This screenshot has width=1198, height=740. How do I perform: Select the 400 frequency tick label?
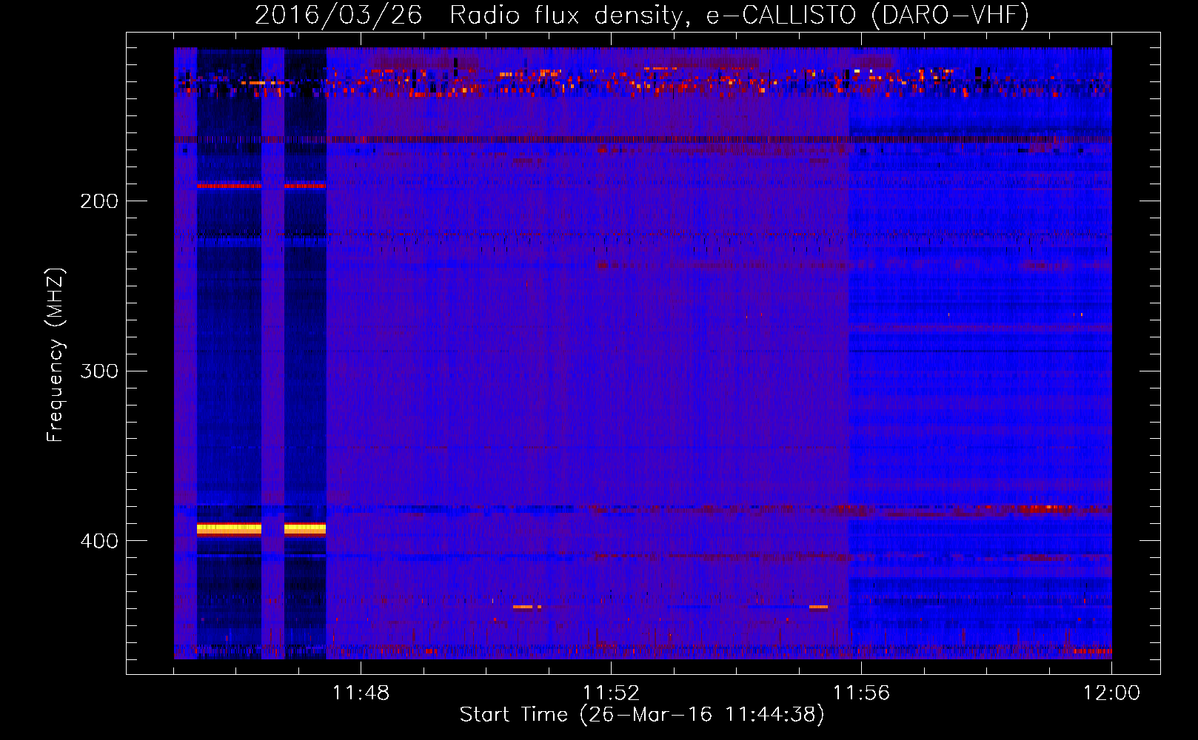[99, 541]
